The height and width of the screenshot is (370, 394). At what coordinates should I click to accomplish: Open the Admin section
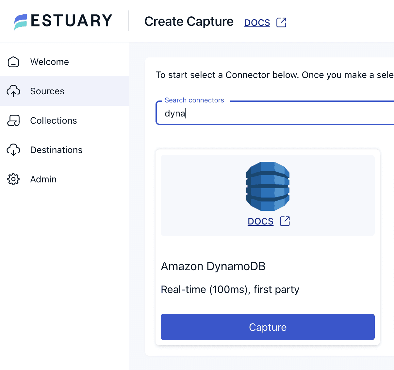click(43, 179)
